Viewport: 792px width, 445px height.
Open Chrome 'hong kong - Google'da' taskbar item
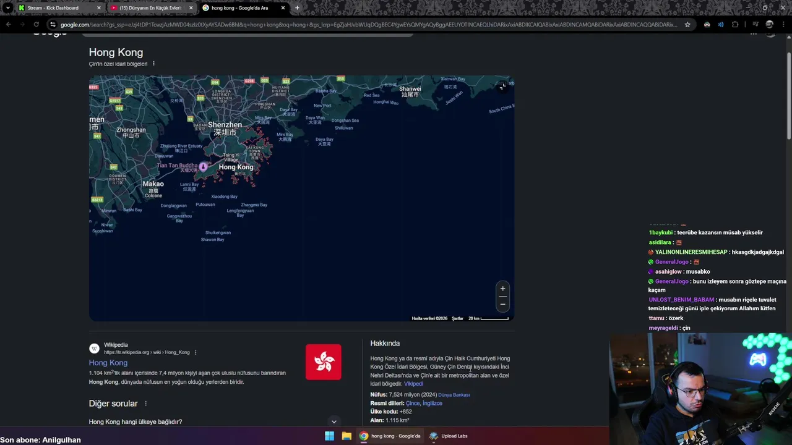click(x=390, y=436)
